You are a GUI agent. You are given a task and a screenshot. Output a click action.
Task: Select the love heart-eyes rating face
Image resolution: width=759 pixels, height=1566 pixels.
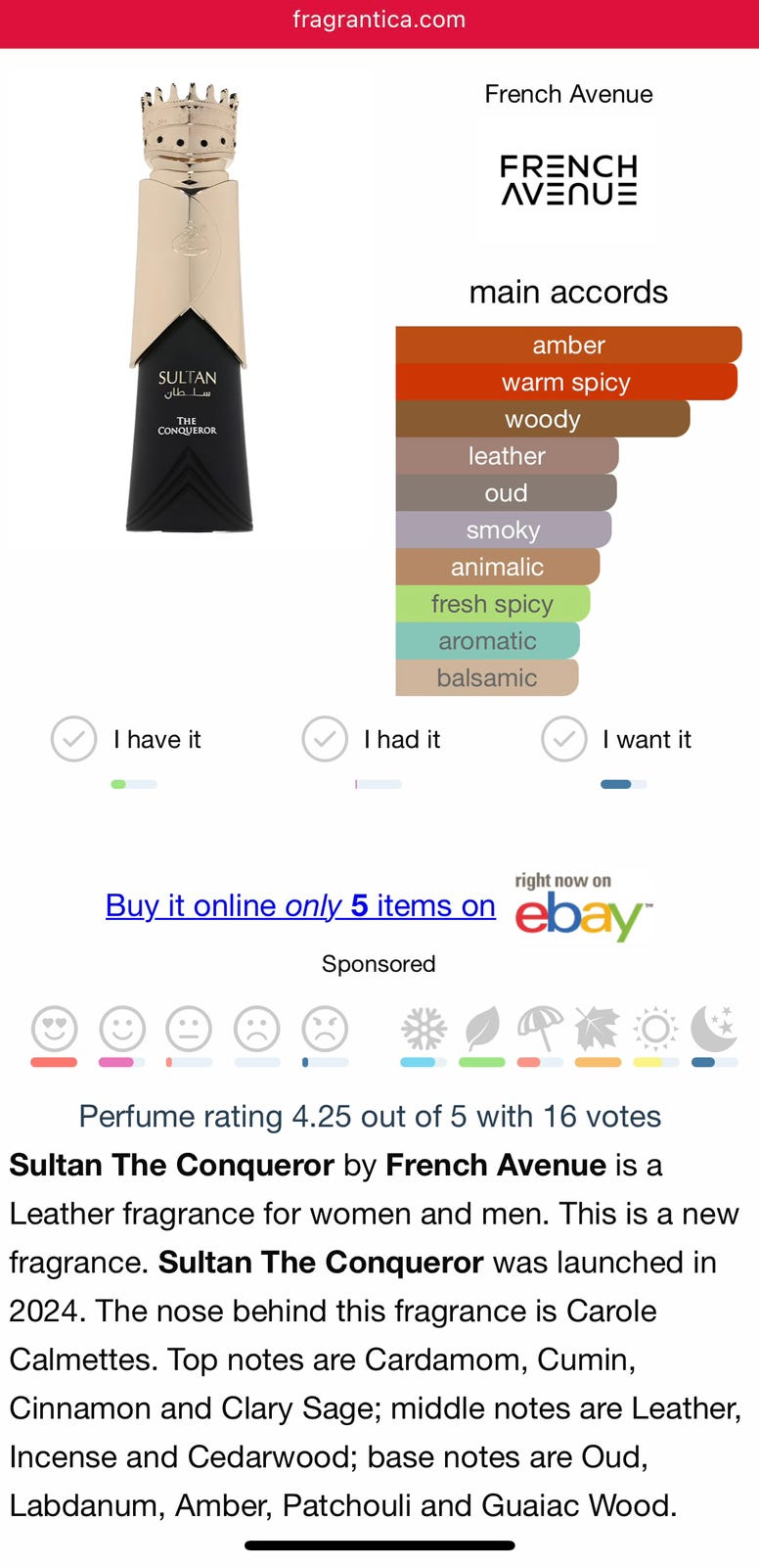[54, 1029]
